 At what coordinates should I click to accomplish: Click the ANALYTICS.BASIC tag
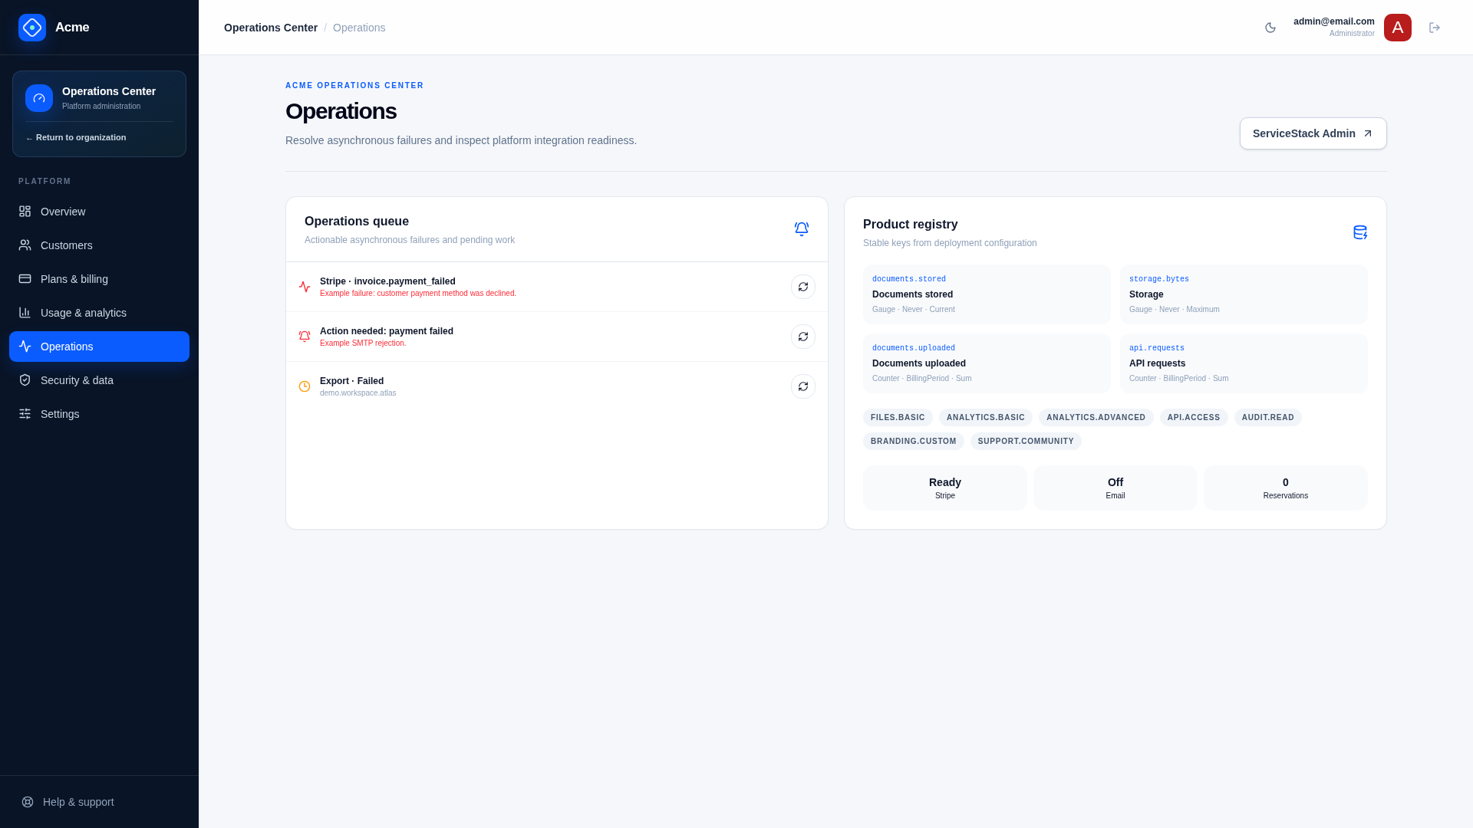coord(986,418)
